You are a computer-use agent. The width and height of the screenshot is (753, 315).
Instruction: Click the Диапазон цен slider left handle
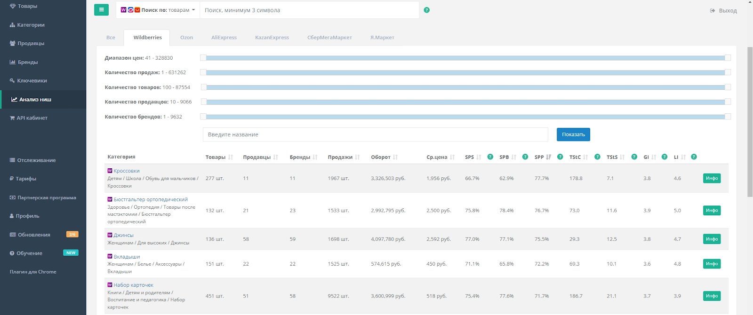(203, 58)
